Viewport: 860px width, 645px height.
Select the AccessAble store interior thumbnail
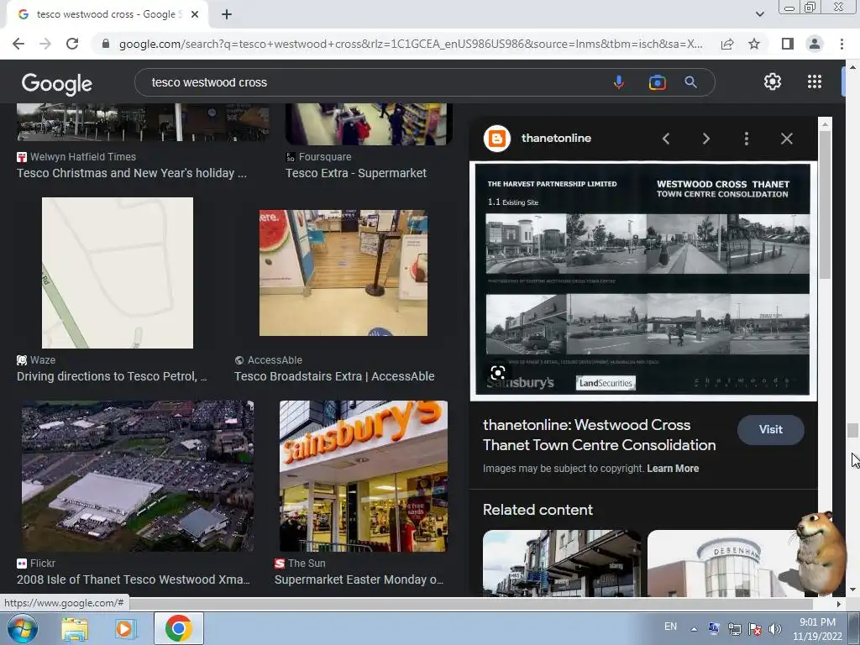coord(343,273)
